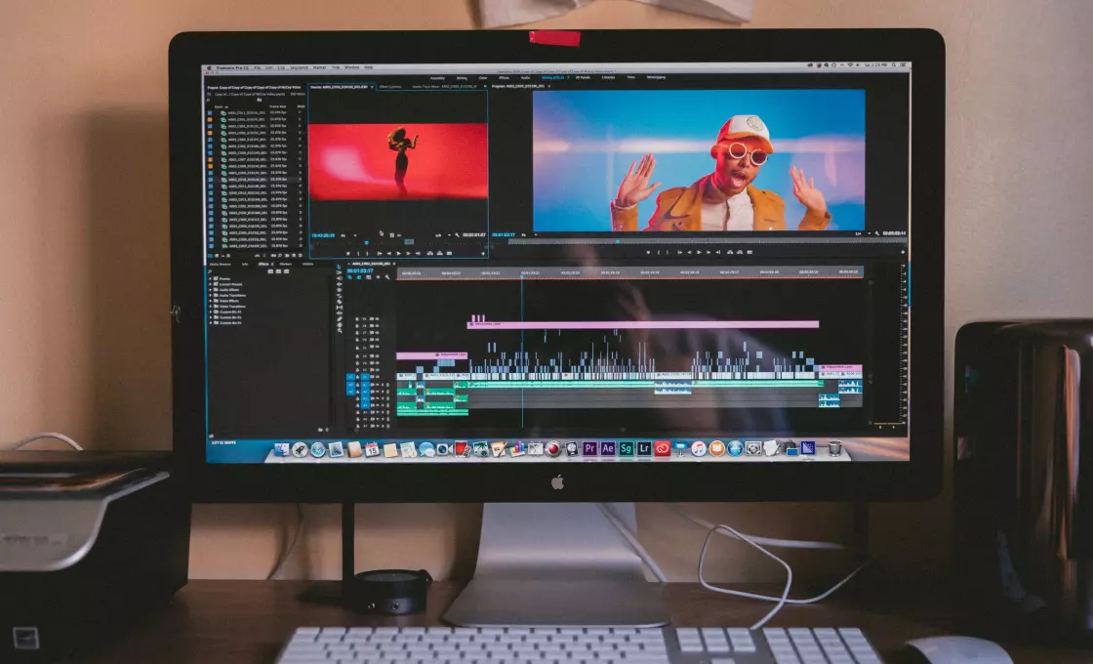Click Source monitor time ruler playhead
The width and height of the screenshot is (1093, 664).
367,242
